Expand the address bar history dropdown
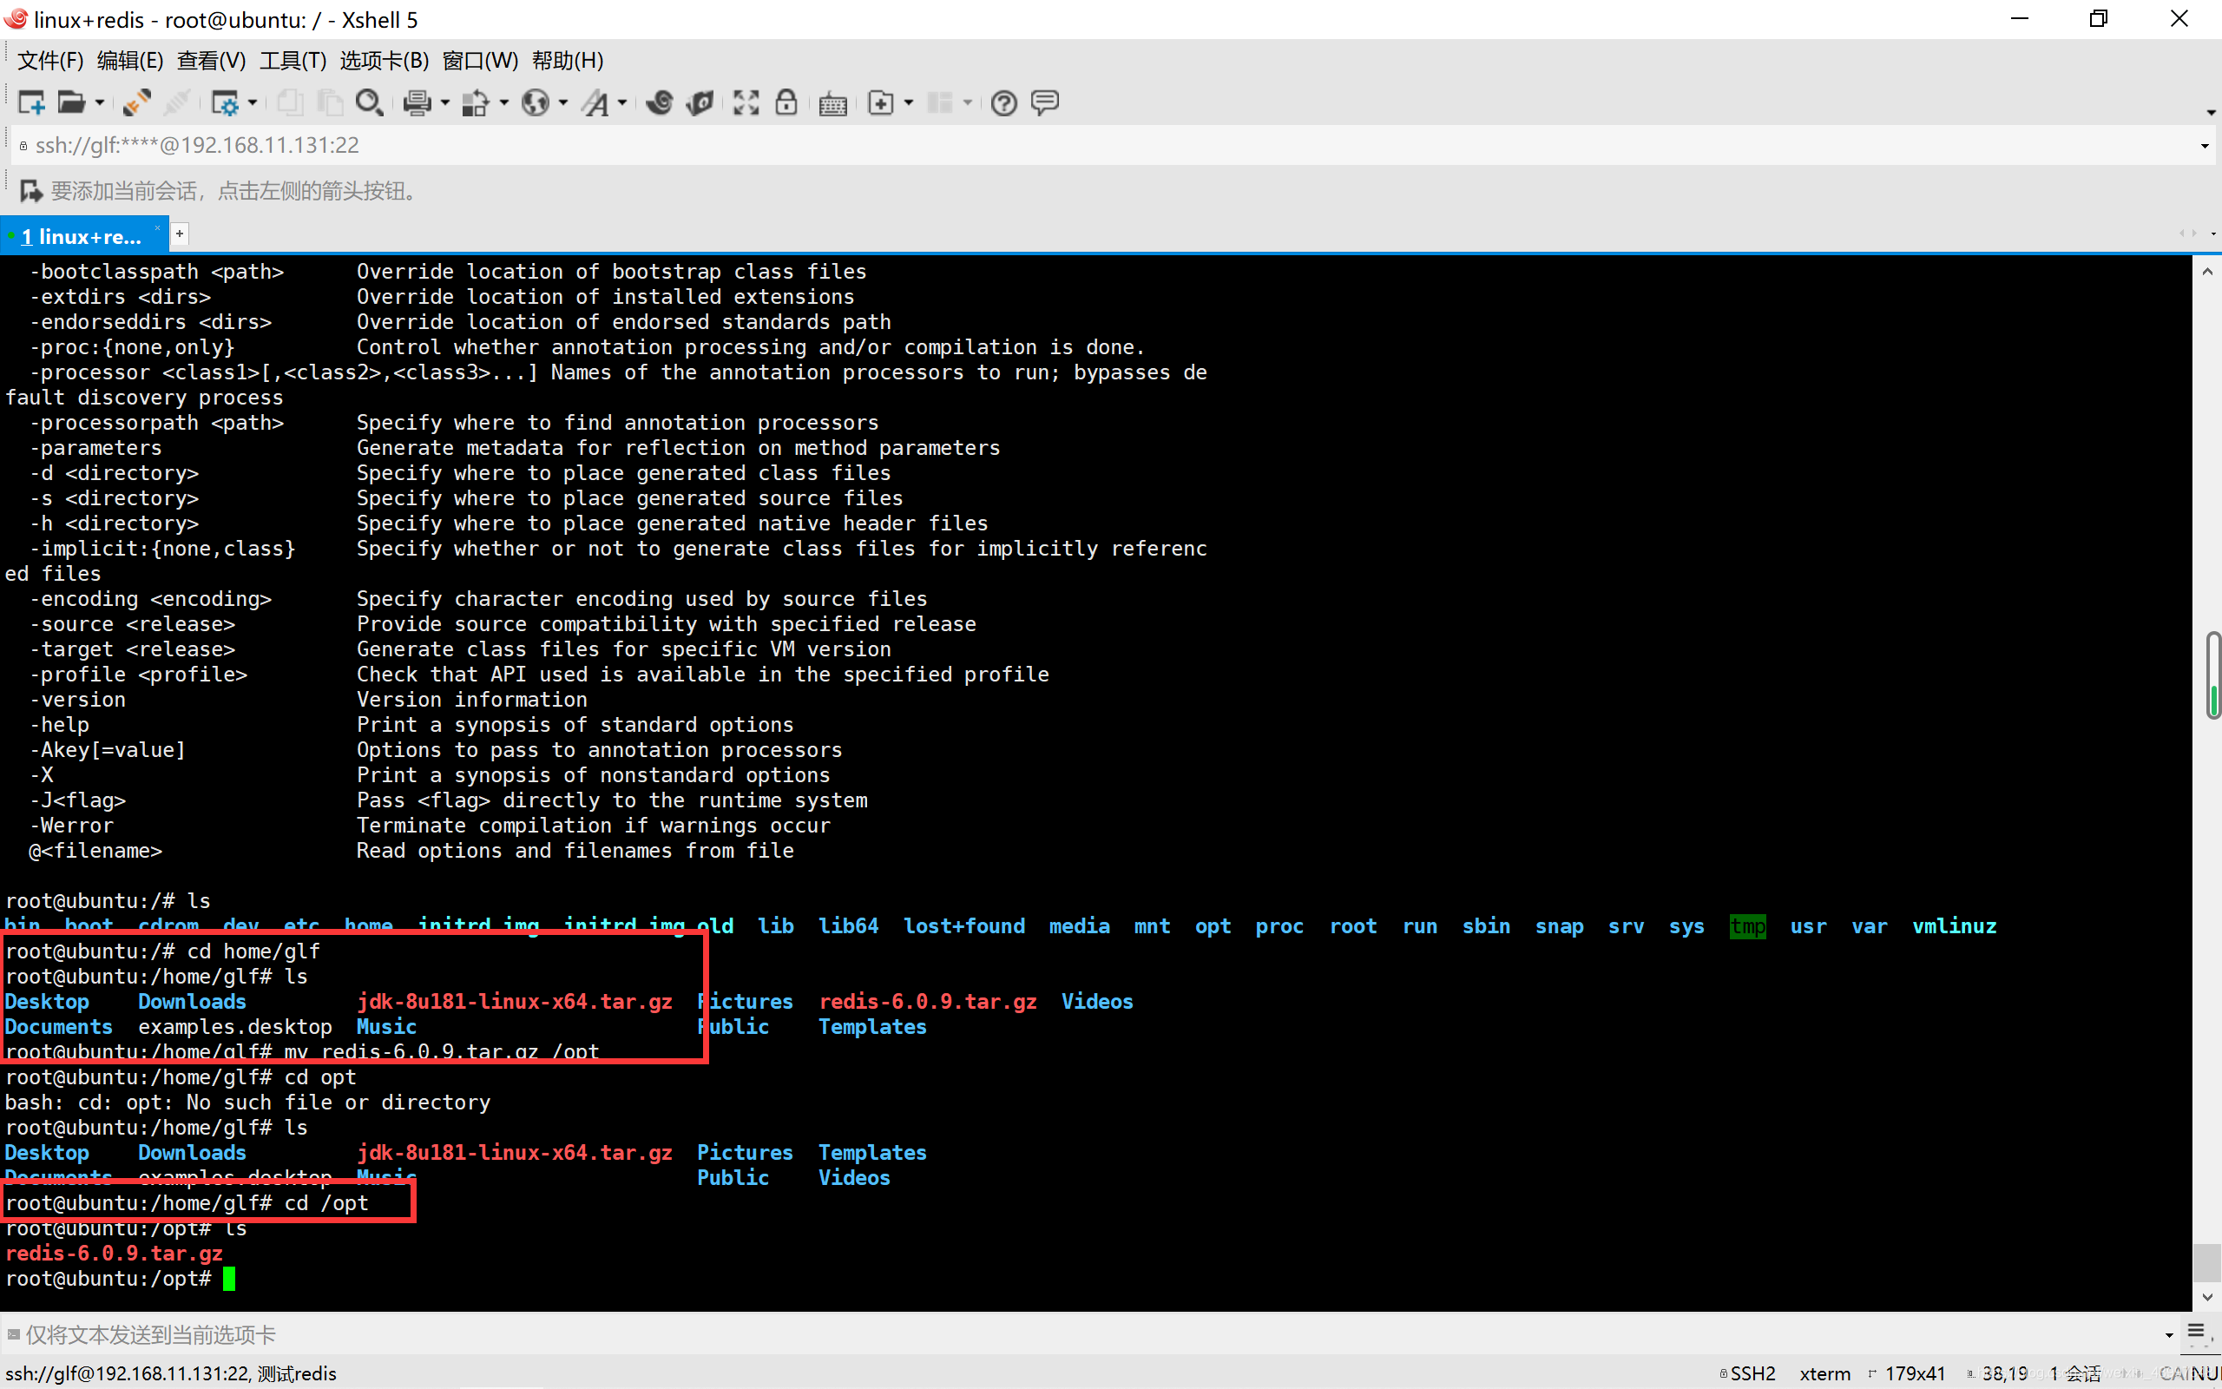Viewport: 2222px width, 1389px height. tap(2205, 146)
